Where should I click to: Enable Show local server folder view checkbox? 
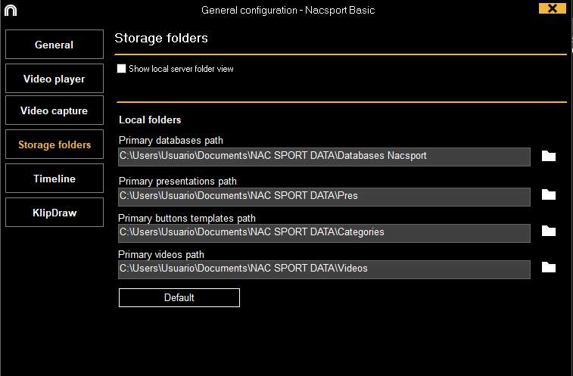coord(121,69)
